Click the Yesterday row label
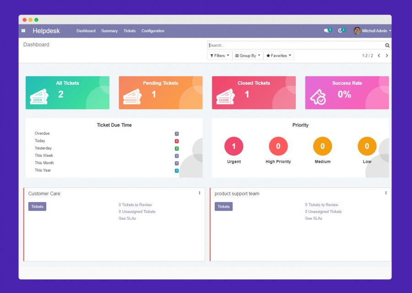 point(43,148)
